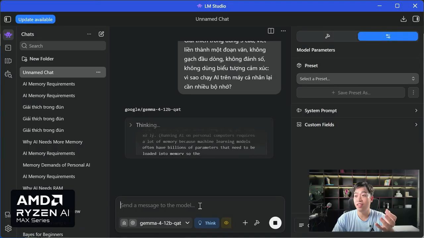Open model load settings gear
The width and height of the screenshot is (424, 238).
click(132, 223)
